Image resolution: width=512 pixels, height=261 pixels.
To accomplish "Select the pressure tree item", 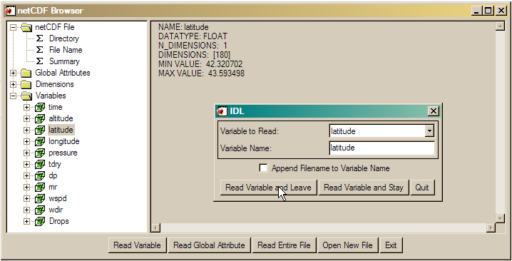I will (x=63, y=153).
